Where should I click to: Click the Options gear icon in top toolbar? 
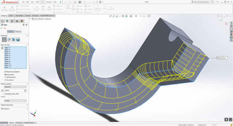pos(100,2)
